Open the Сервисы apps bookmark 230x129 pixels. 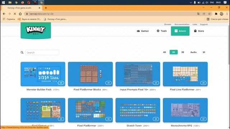click(x=9, y=19)
